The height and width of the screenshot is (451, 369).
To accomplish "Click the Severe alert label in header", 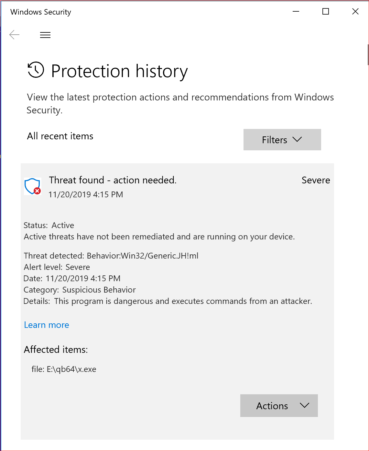I will point(316,180).
